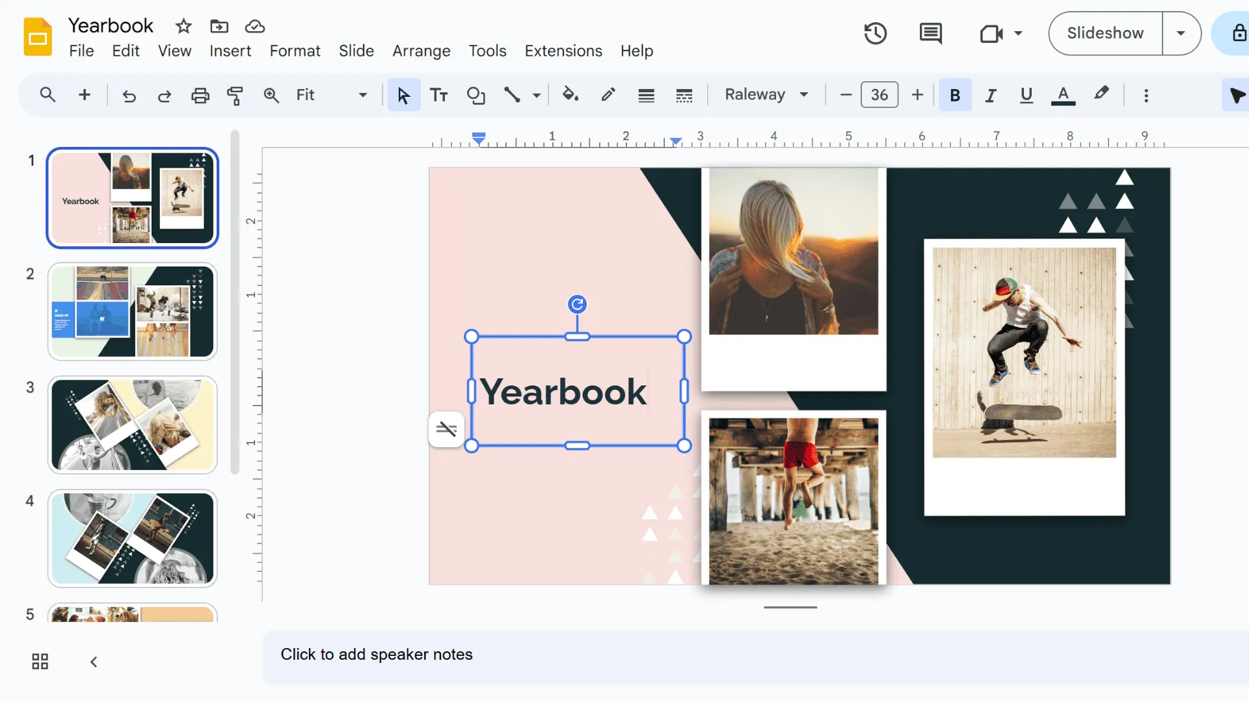Open the Insert menu

click(230, 51)
